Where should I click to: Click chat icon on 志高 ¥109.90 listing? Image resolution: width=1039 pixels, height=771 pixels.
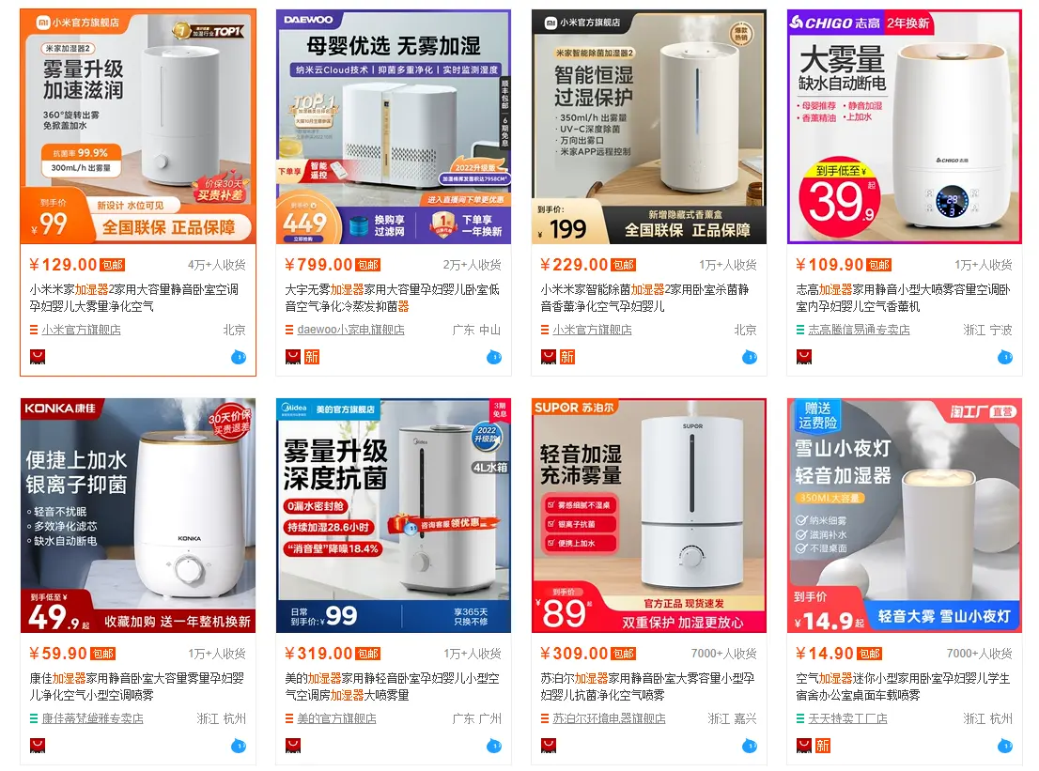1005,358
